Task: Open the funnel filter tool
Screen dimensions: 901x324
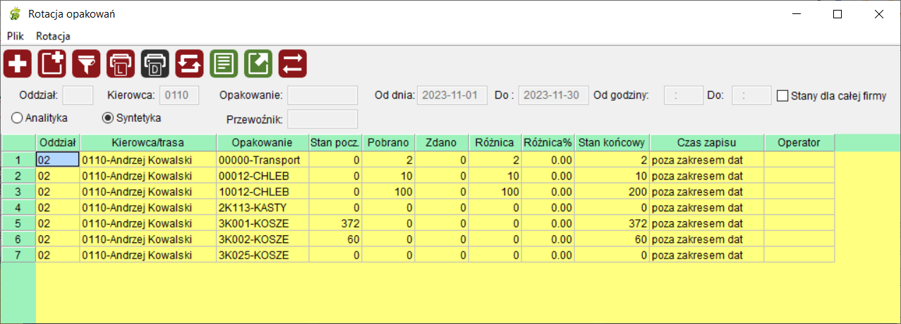Action: [86, 64]
